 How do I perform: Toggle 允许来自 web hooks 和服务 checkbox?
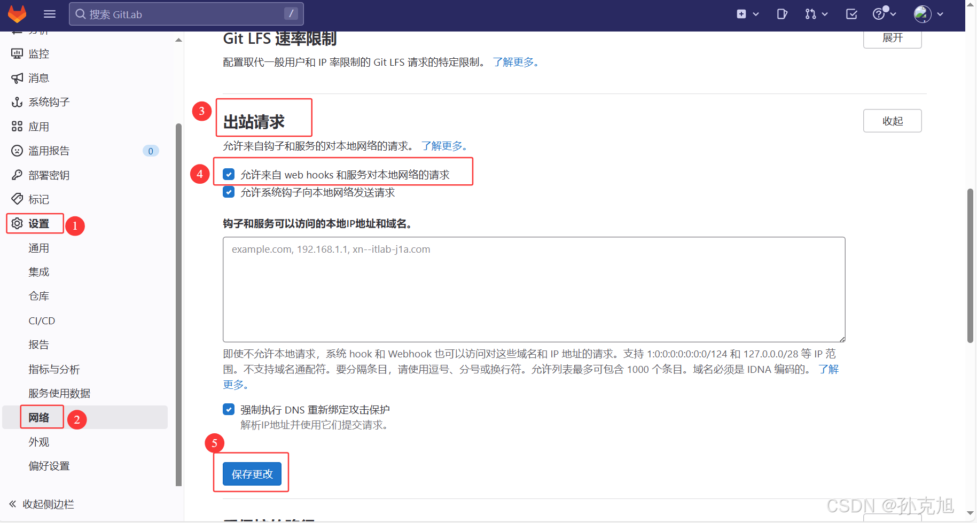pyautogui.click(x=229, y=174)
